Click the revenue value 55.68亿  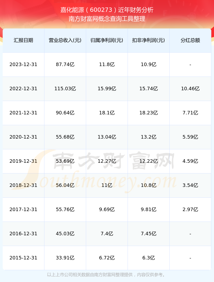coord(65,137)
